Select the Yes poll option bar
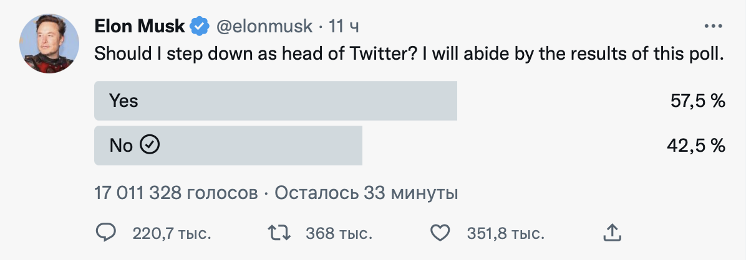746x260 pixels. (x=275, y=100)
